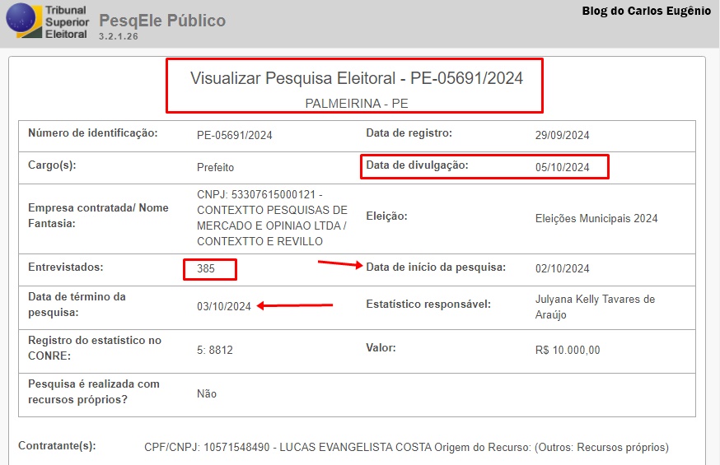Select Julyana Kelly Tavares de Araújo name
This screenshot has height=465, width=720.
point(595,307)
